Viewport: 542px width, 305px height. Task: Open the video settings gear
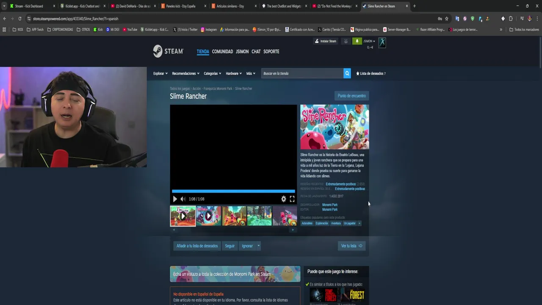pos(284,199)
